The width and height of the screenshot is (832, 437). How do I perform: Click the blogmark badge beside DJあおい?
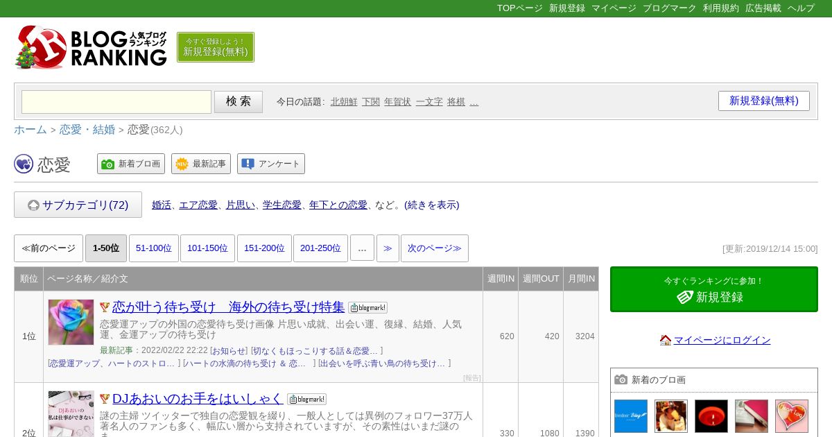click(x=306, y=399)
